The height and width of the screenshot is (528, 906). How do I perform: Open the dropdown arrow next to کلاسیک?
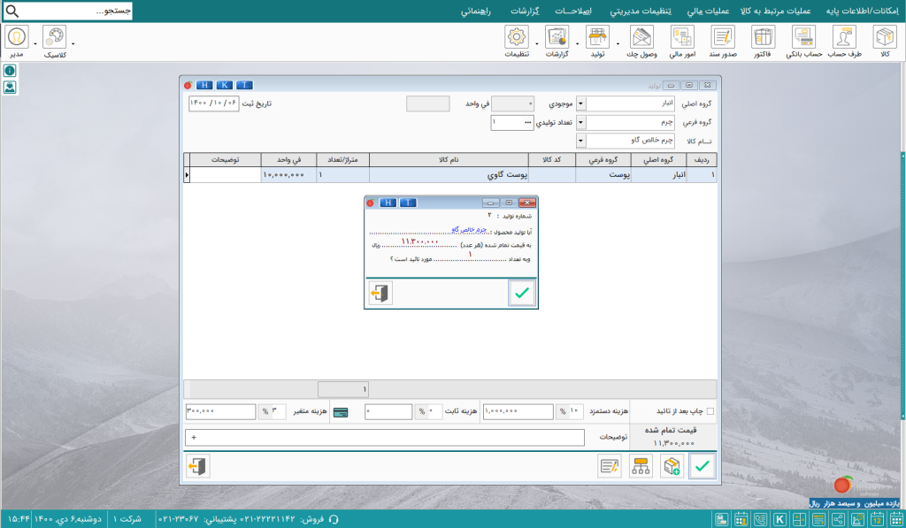pos(73,44)
